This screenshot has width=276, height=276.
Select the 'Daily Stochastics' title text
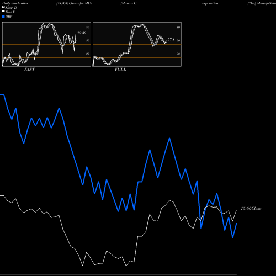tap(15, 3)
